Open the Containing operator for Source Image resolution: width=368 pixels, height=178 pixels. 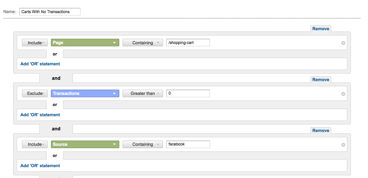click(143, 144)
